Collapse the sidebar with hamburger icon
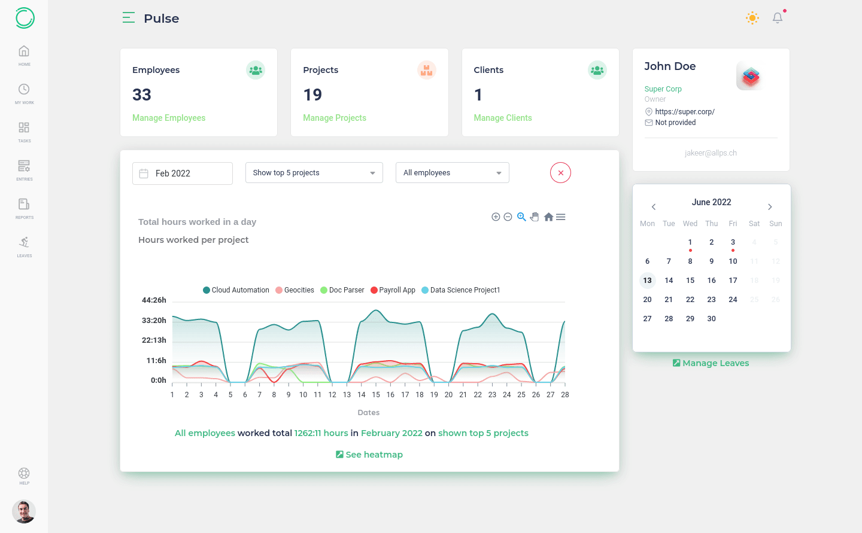This screenshot has height=533, width=862. pyautogui.click(x=128, y=18)
